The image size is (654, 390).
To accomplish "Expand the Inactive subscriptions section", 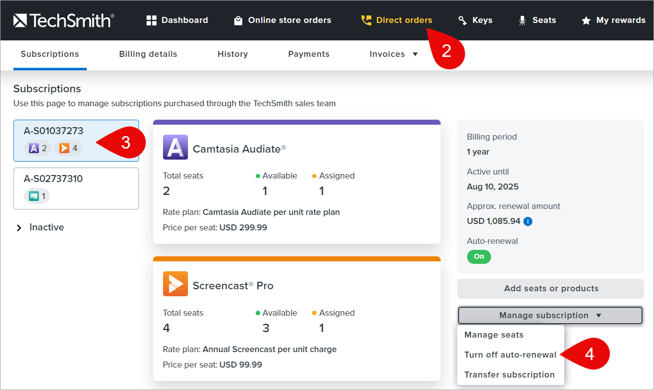I will (x=40, y=227).
